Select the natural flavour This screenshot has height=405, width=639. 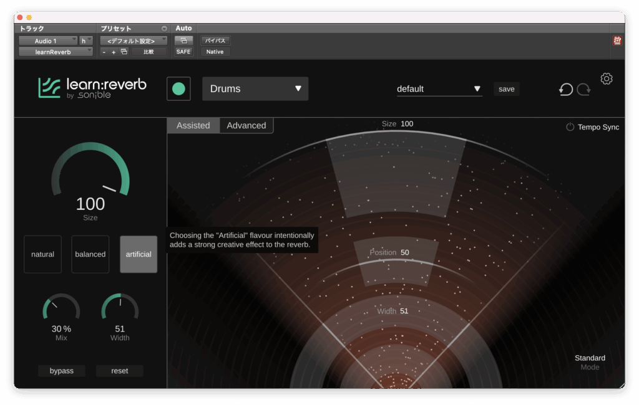coord(43,254)
